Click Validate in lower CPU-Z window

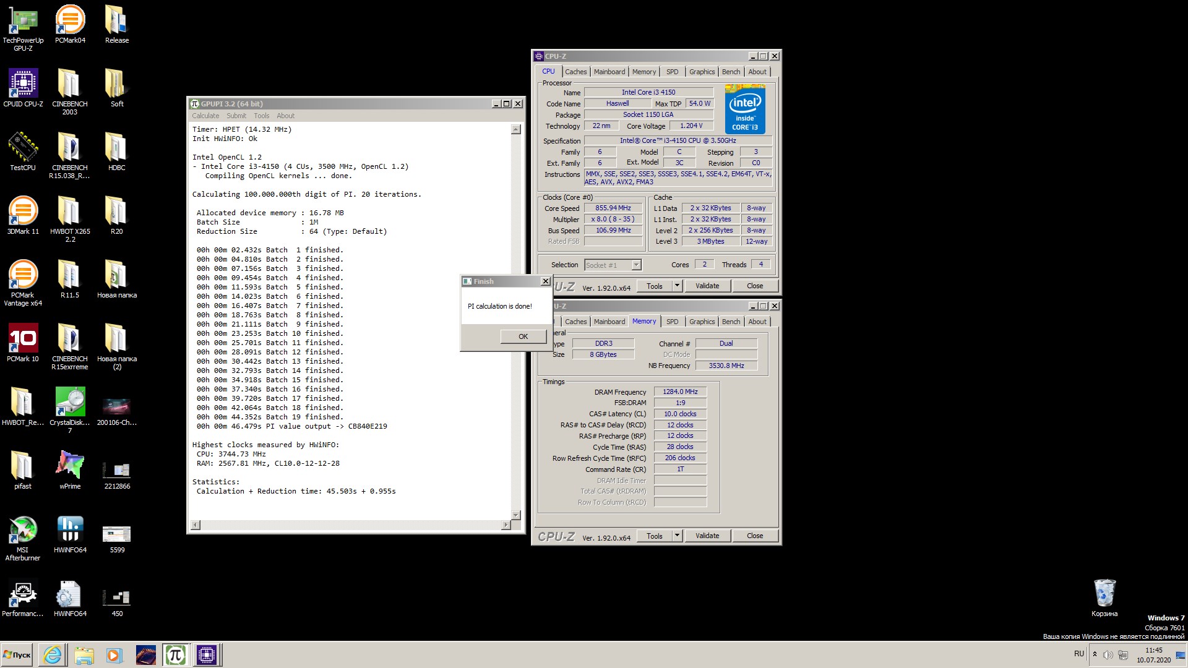click(707, 536)
